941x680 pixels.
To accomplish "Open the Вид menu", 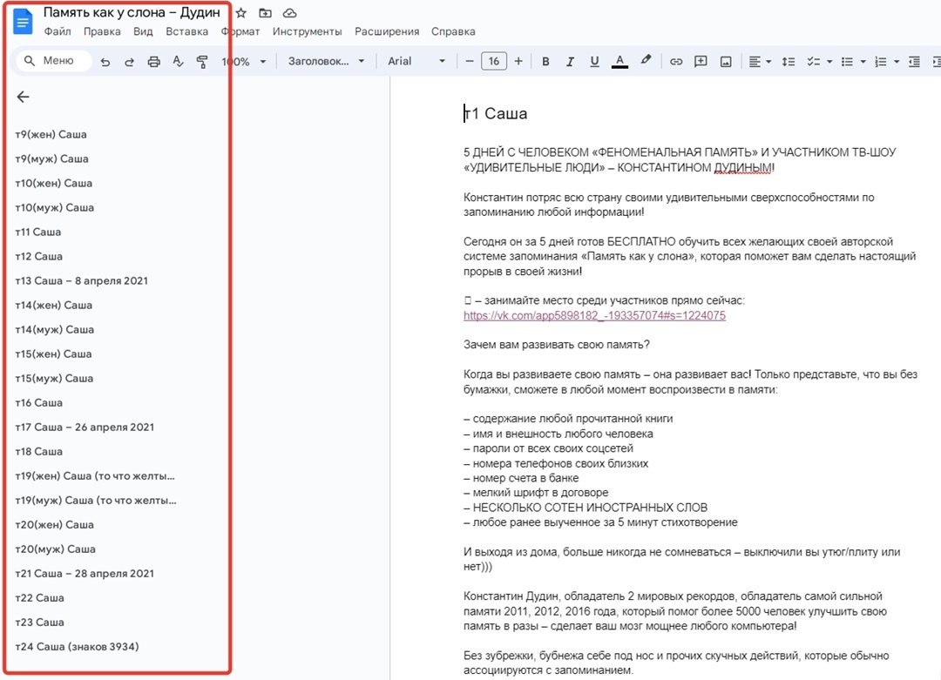I will click(143, 32).
